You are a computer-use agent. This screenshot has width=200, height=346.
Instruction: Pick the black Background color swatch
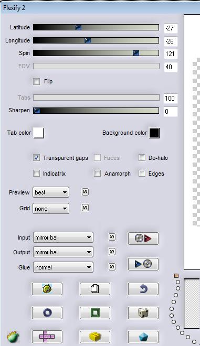(x=154, y=133)
